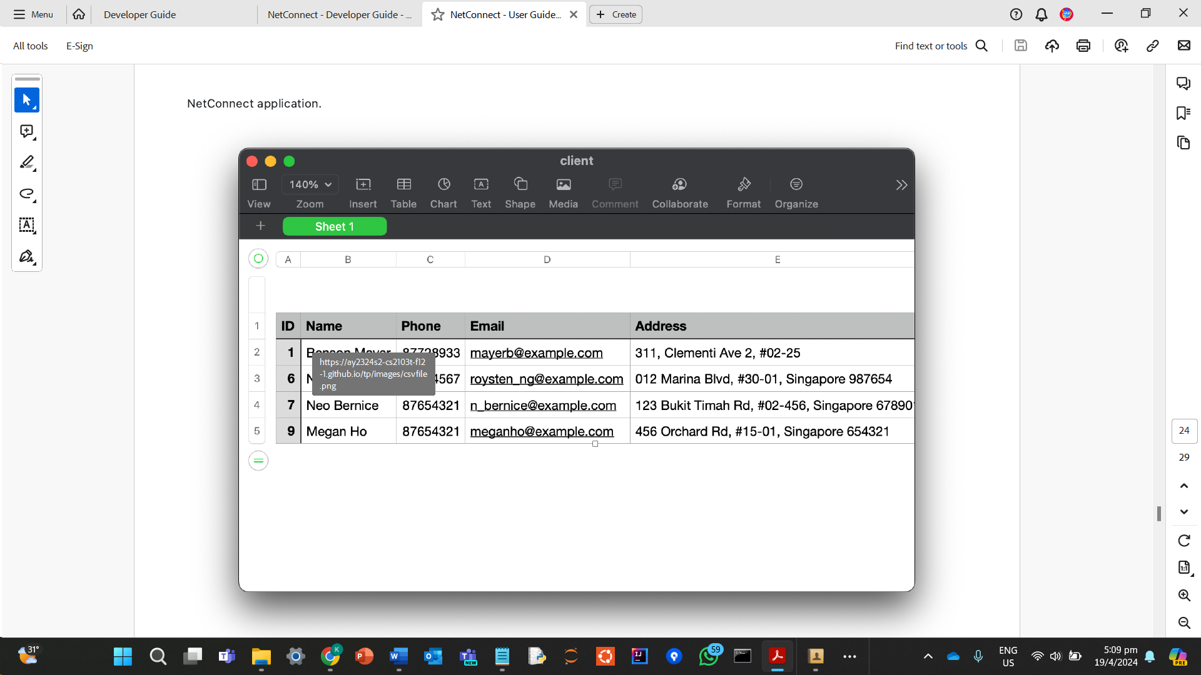Screen dimensions: 1201x675
Task: Go to the previous page using the up chevron
Action: (x=1183, y=486)
